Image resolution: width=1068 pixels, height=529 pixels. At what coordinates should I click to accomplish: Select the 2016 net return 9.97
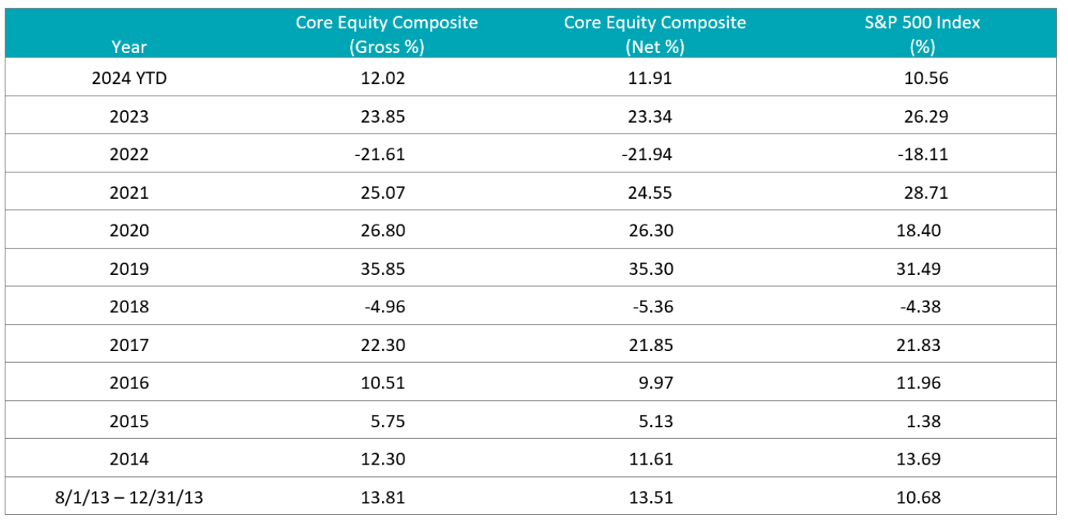click(654, 383)
